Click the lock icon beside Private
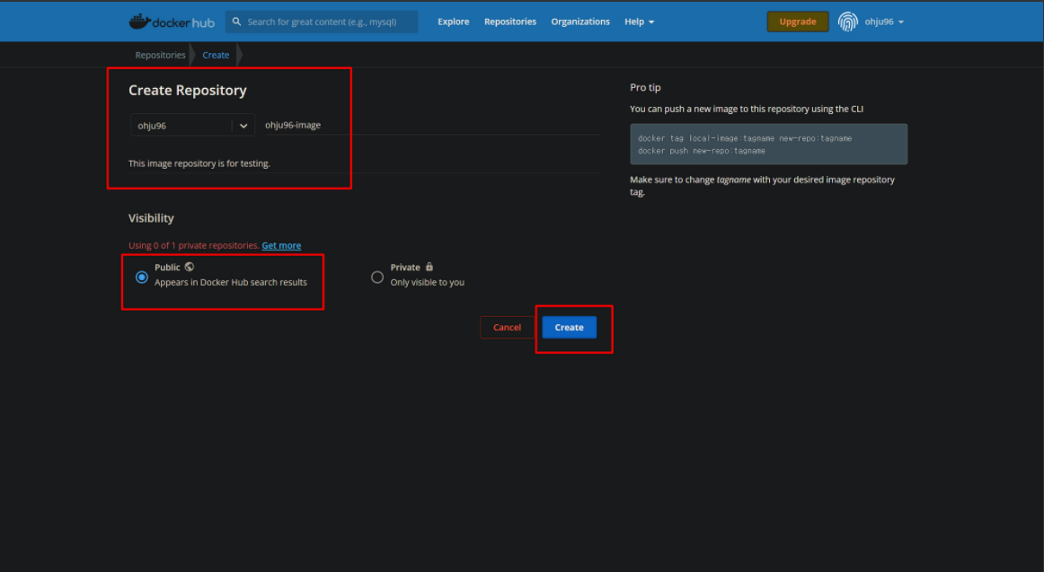1044x572 pixels. point(429,267)
